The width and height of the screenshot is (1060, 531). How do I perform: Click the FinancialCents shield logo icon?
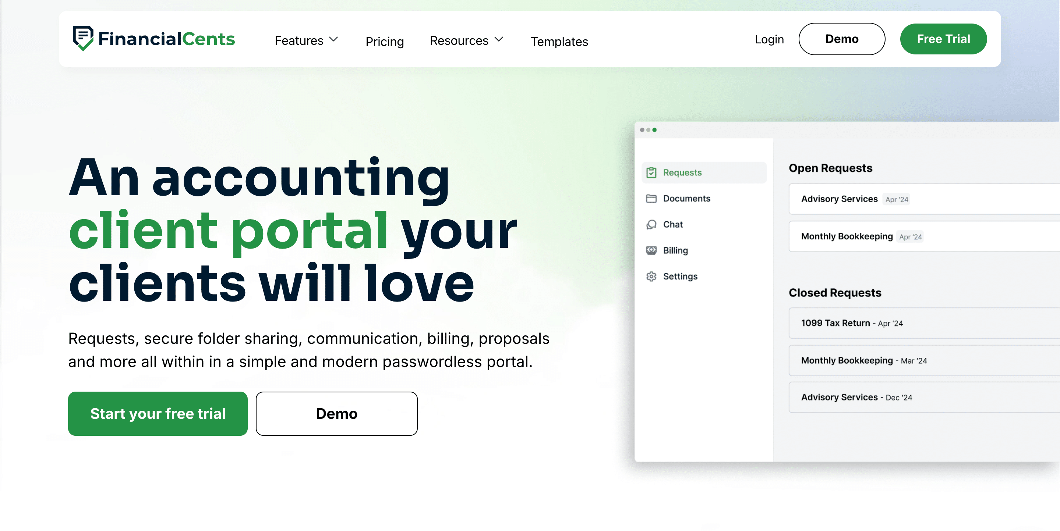[x=83, y=38]
